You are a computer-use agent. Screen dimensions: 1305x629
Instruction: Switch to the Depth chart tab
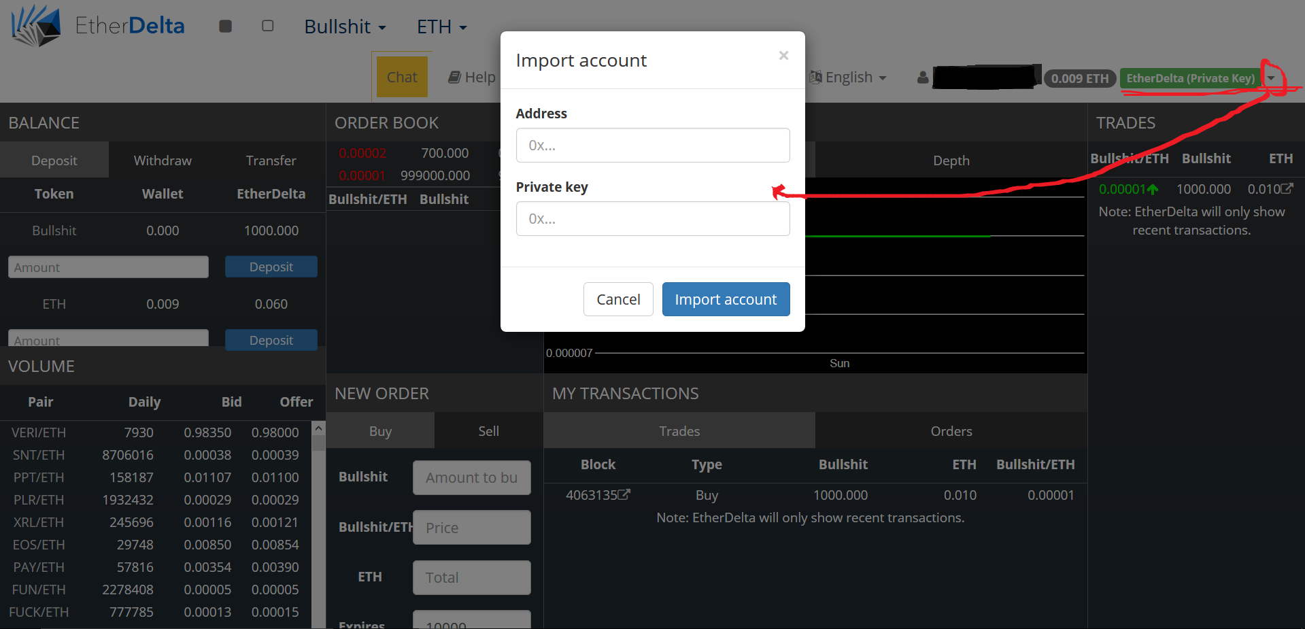coord(951,160)
